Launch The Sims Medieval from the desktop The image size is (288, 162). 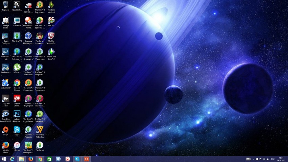pyautogui.click(x=51, y=5)
